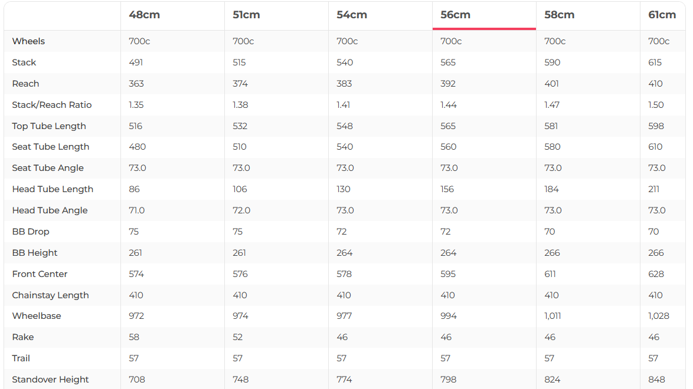
Task: Select the 54cm Head Tube Length value 130
Action: [x=344, y=189]
